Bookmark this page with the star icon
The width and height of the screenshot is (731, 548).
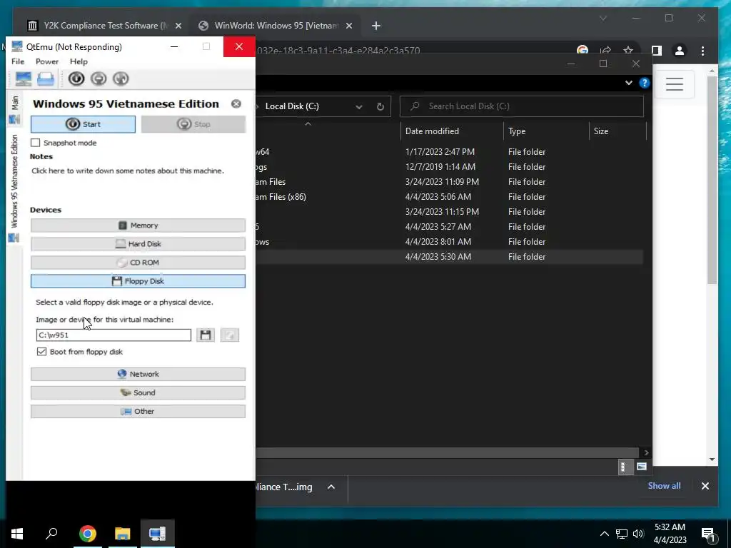pos(628,51)
